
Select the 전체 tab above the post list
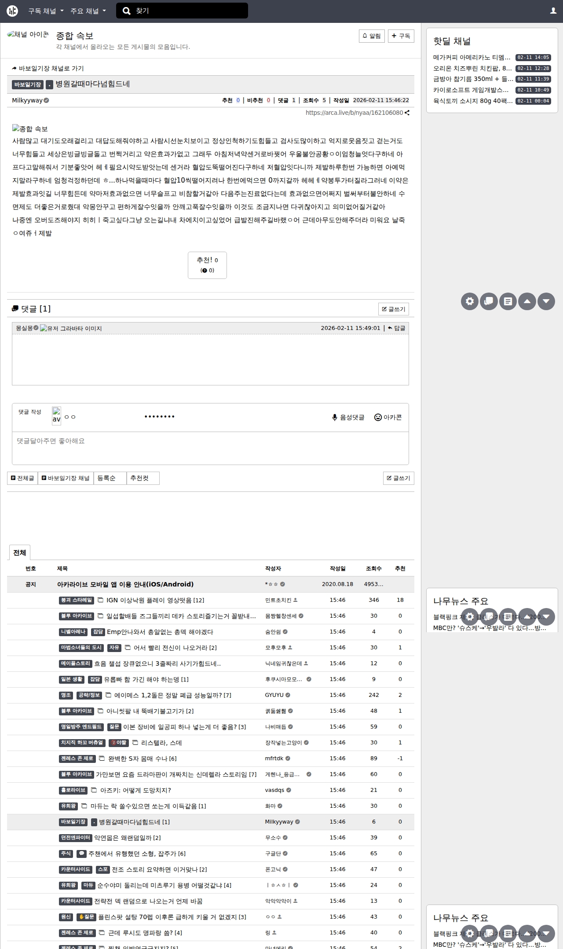[x=19, y=553]
